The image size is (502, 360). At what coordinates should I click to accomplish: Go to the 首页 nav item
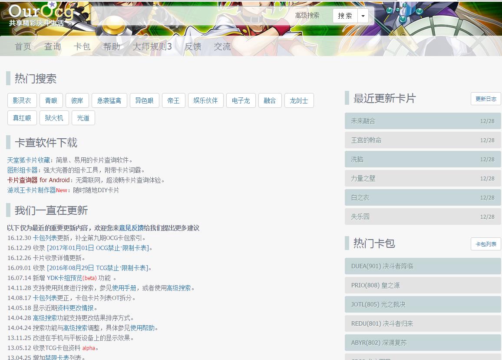[x=23, y=47]
